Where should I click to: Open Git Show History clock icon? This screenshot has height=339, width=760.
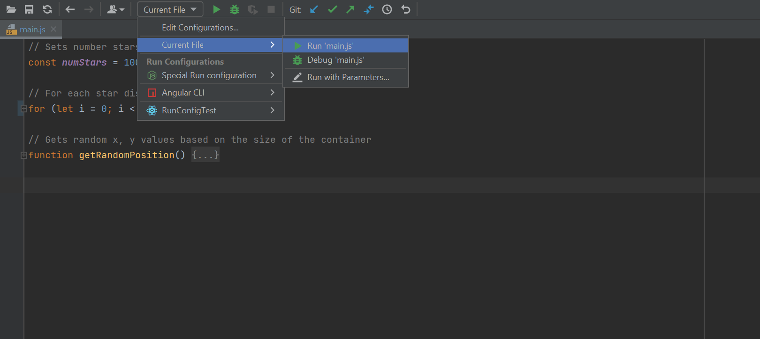tap(387, 9)
